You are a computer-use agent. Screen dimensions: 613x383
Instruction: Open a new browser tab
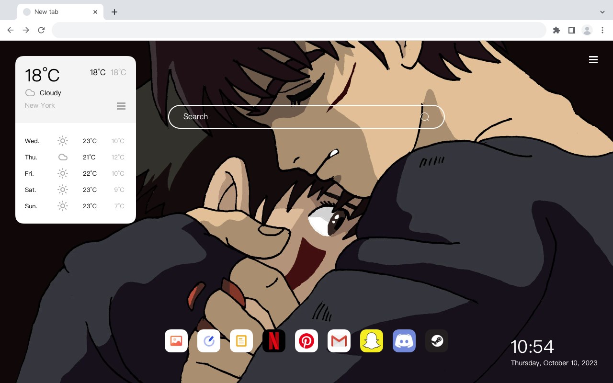point(114,12)
